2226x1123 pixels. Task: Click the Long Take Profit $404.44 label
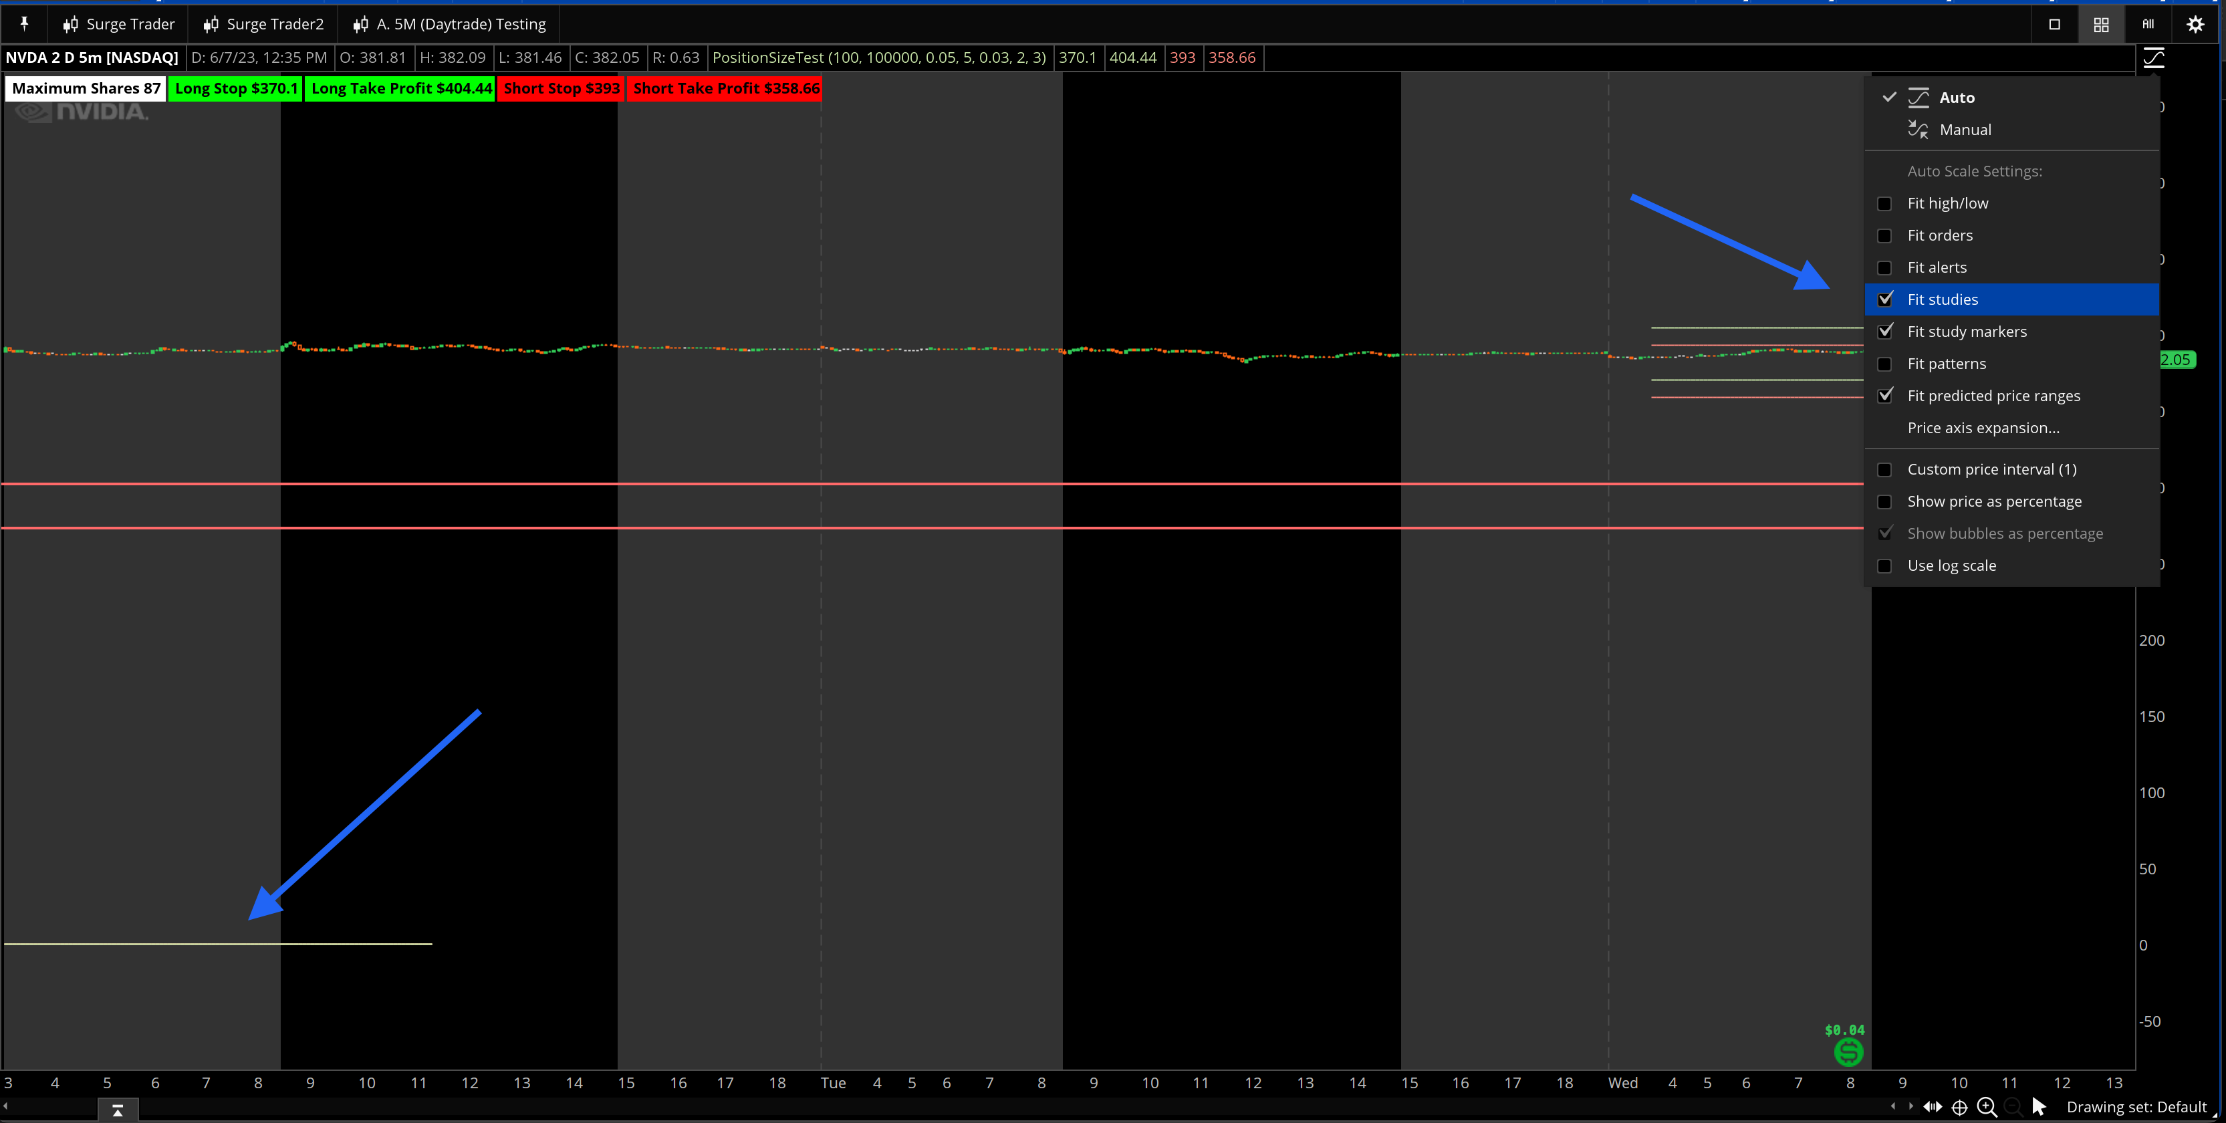click(401, 88)
